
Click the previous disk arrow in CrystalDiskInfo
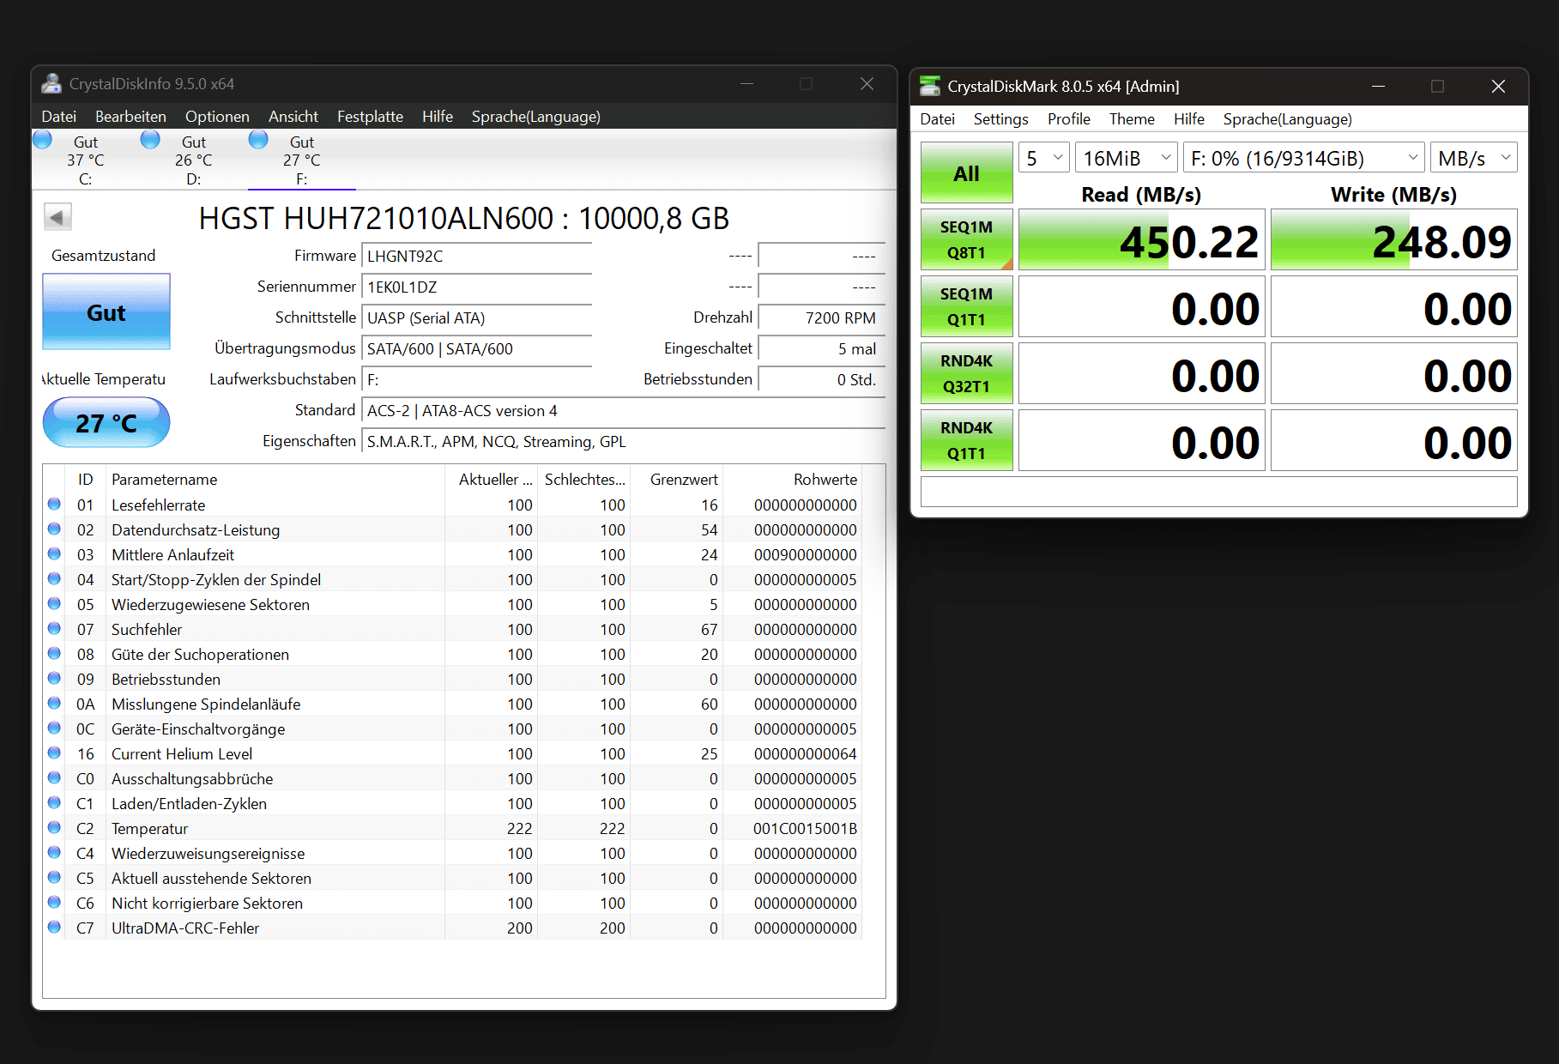pos(57,217)
